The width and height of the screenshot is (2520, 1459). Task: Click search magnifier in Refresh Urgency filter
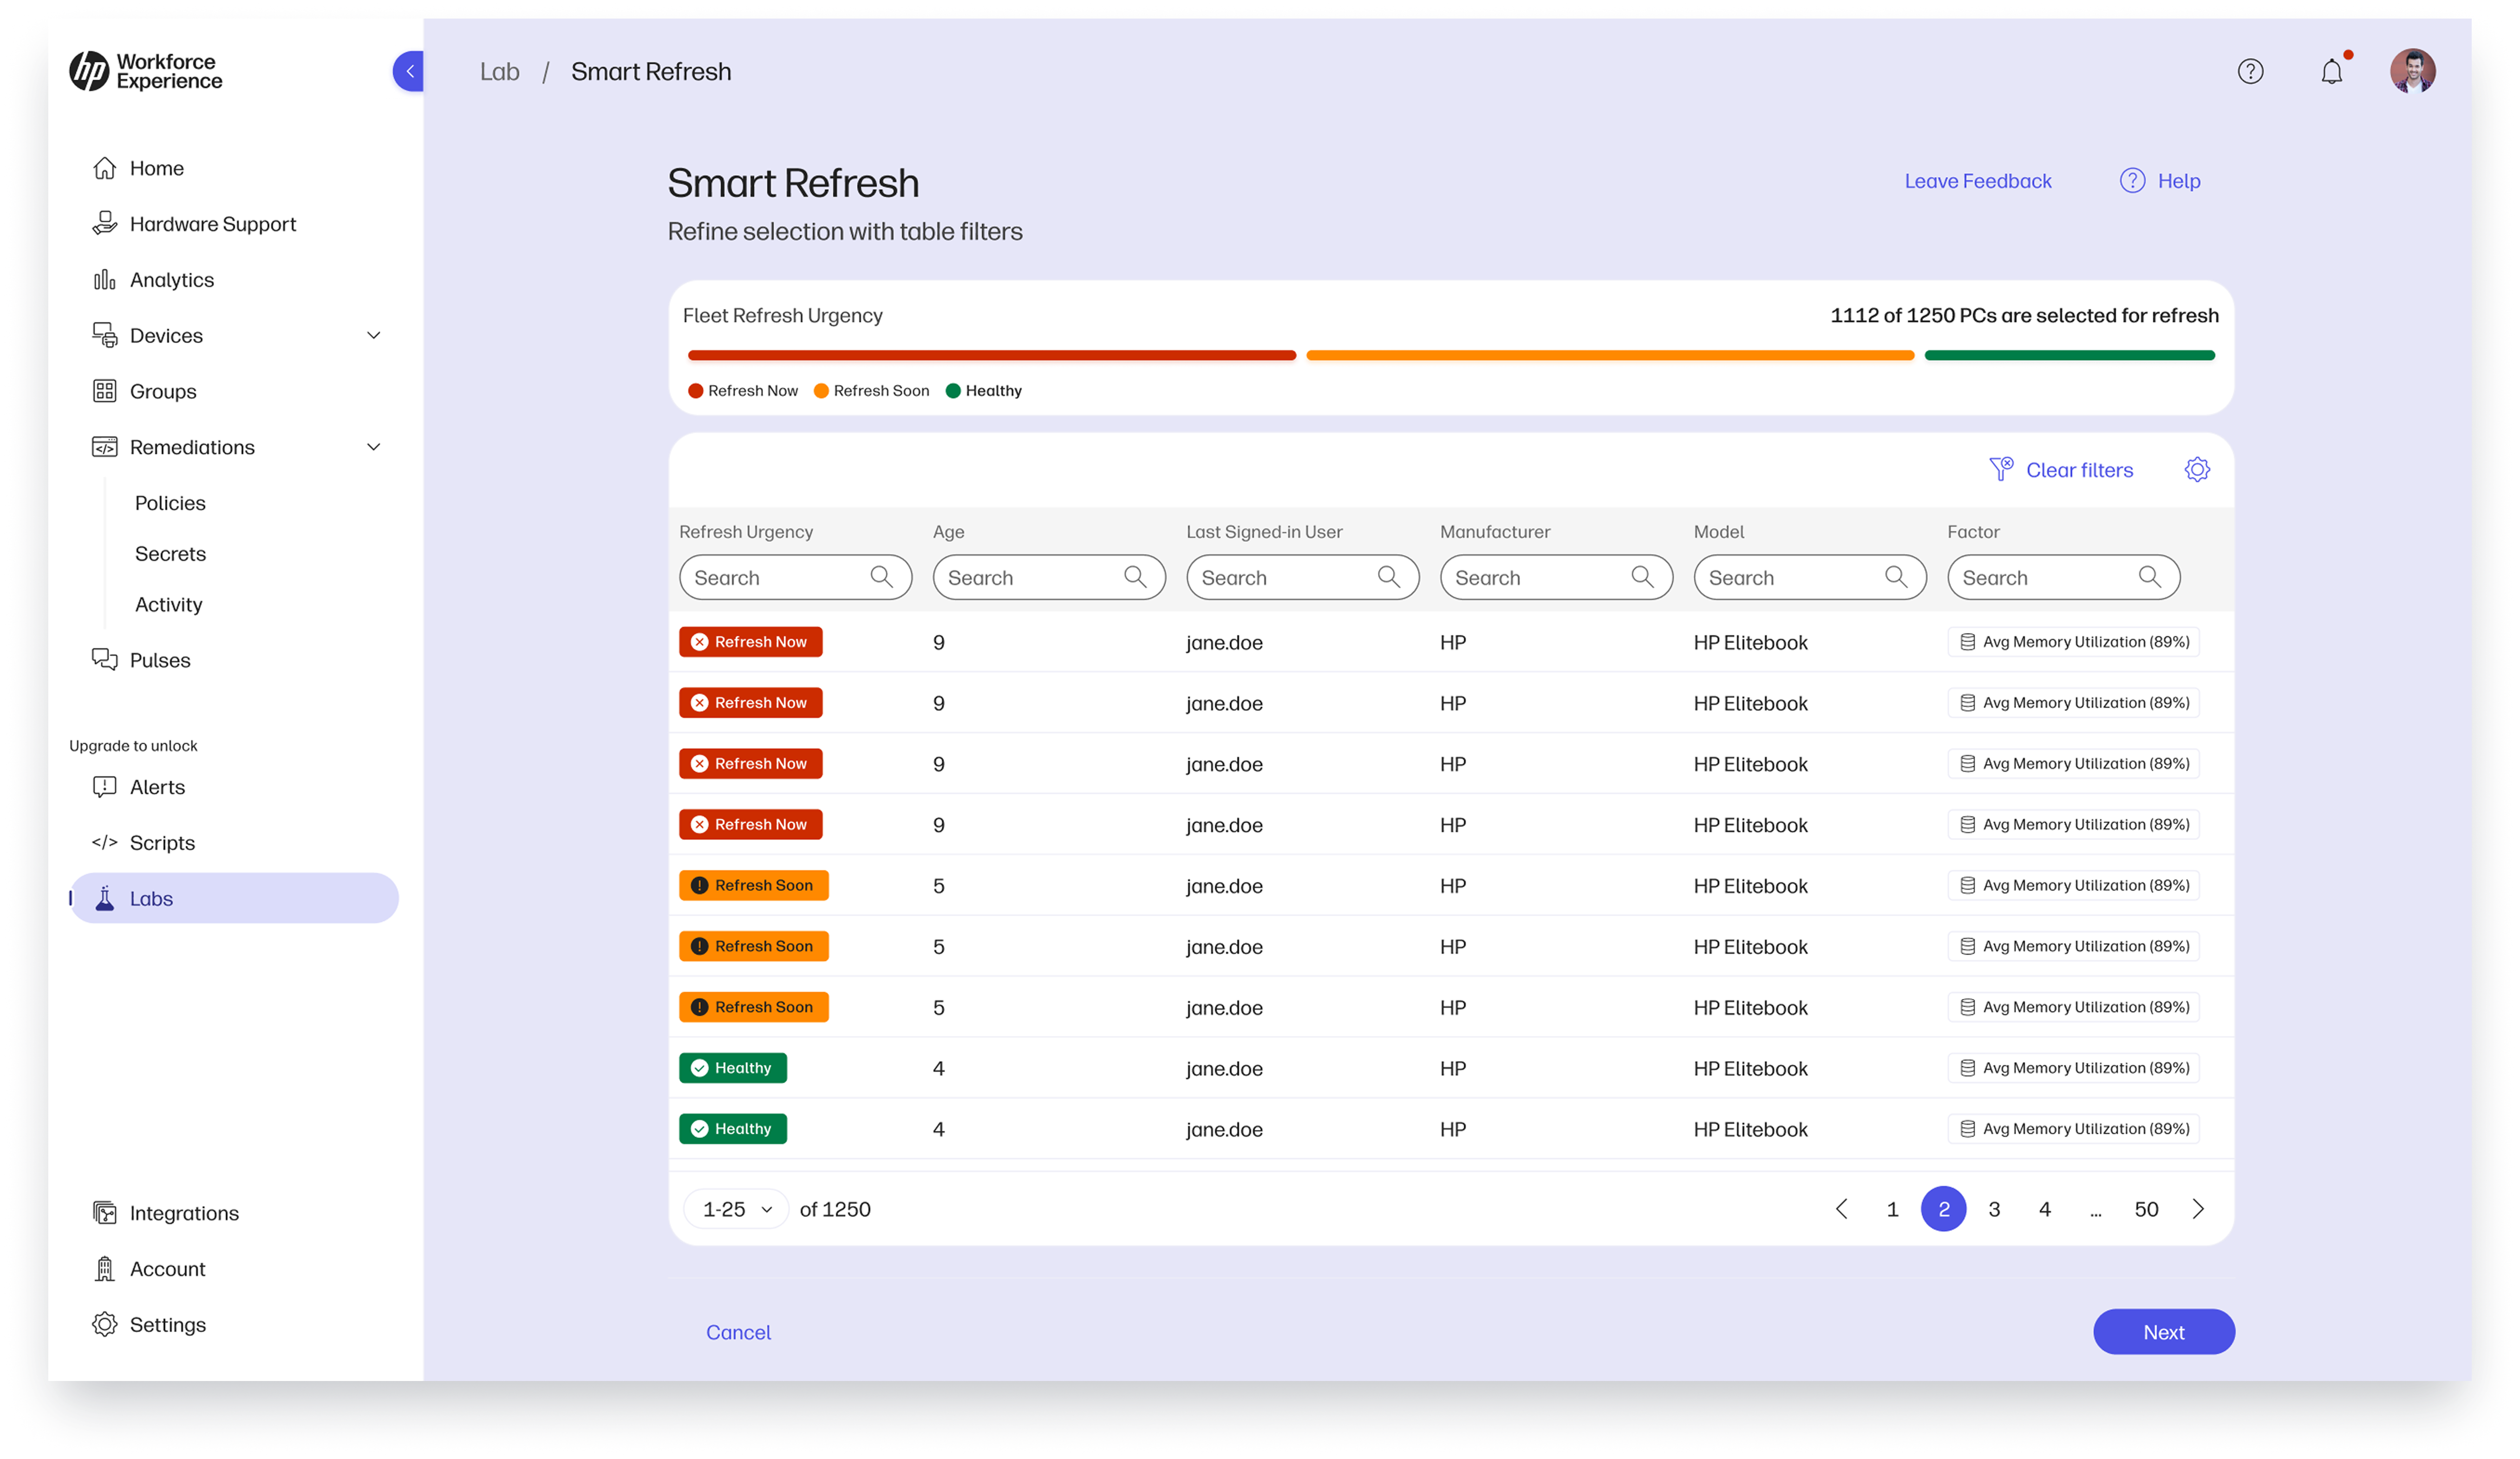coord(881,577)
